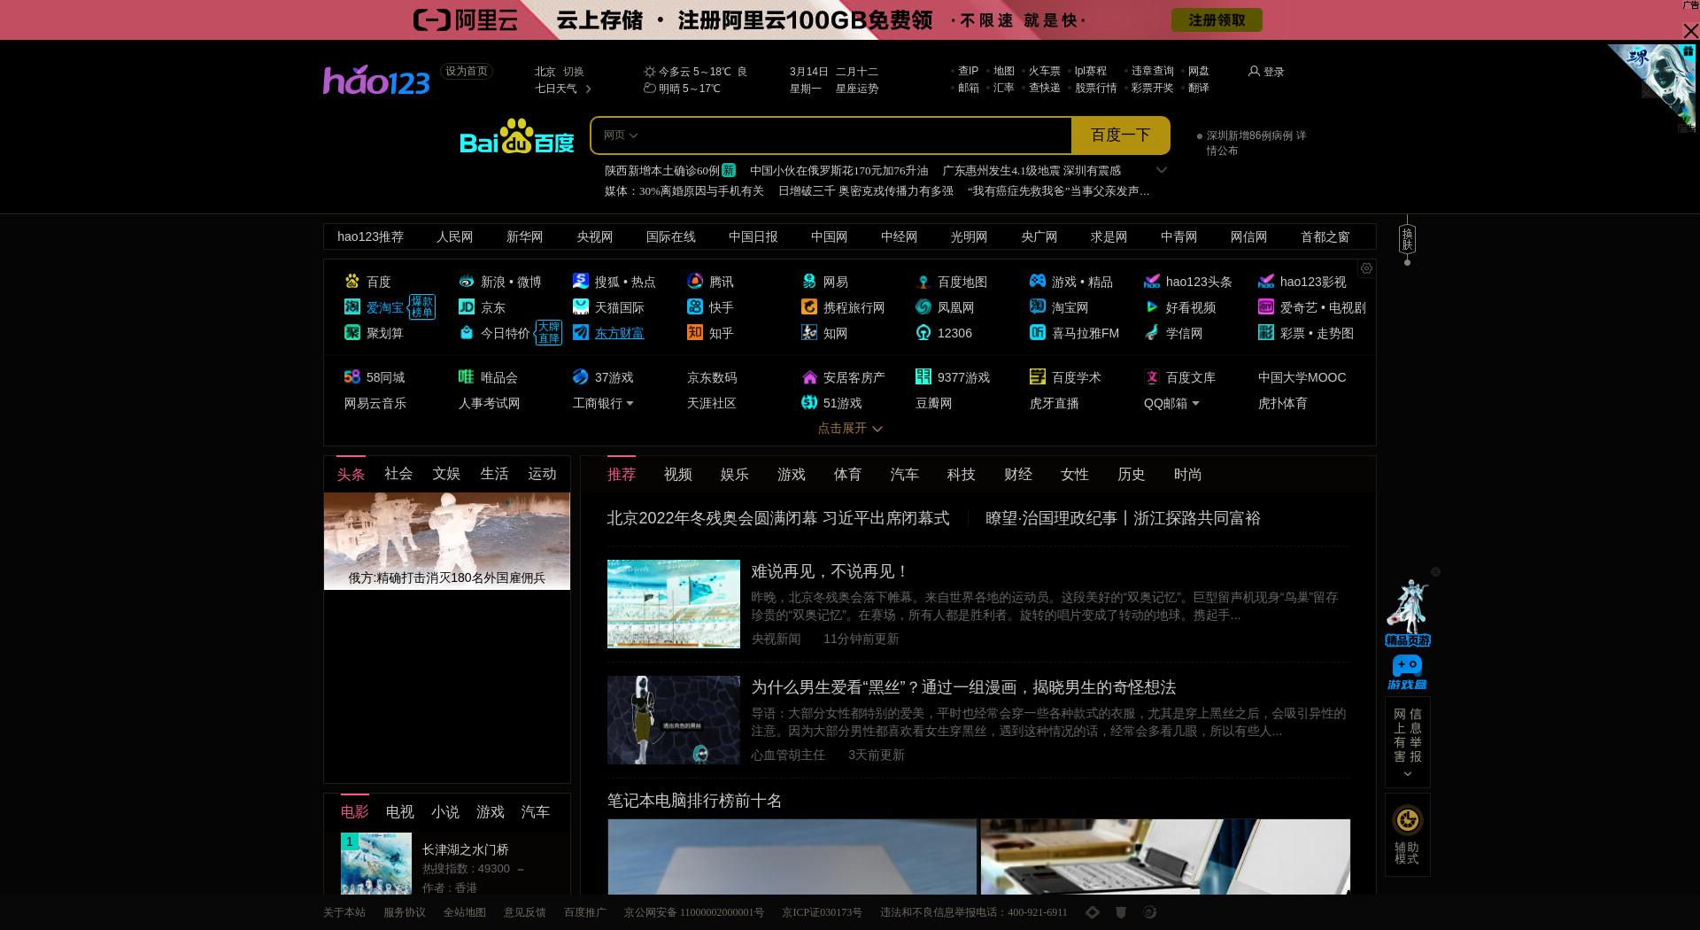Open 星座运势 link
This screenshot has width=1700, height=930.
[857, 89]
